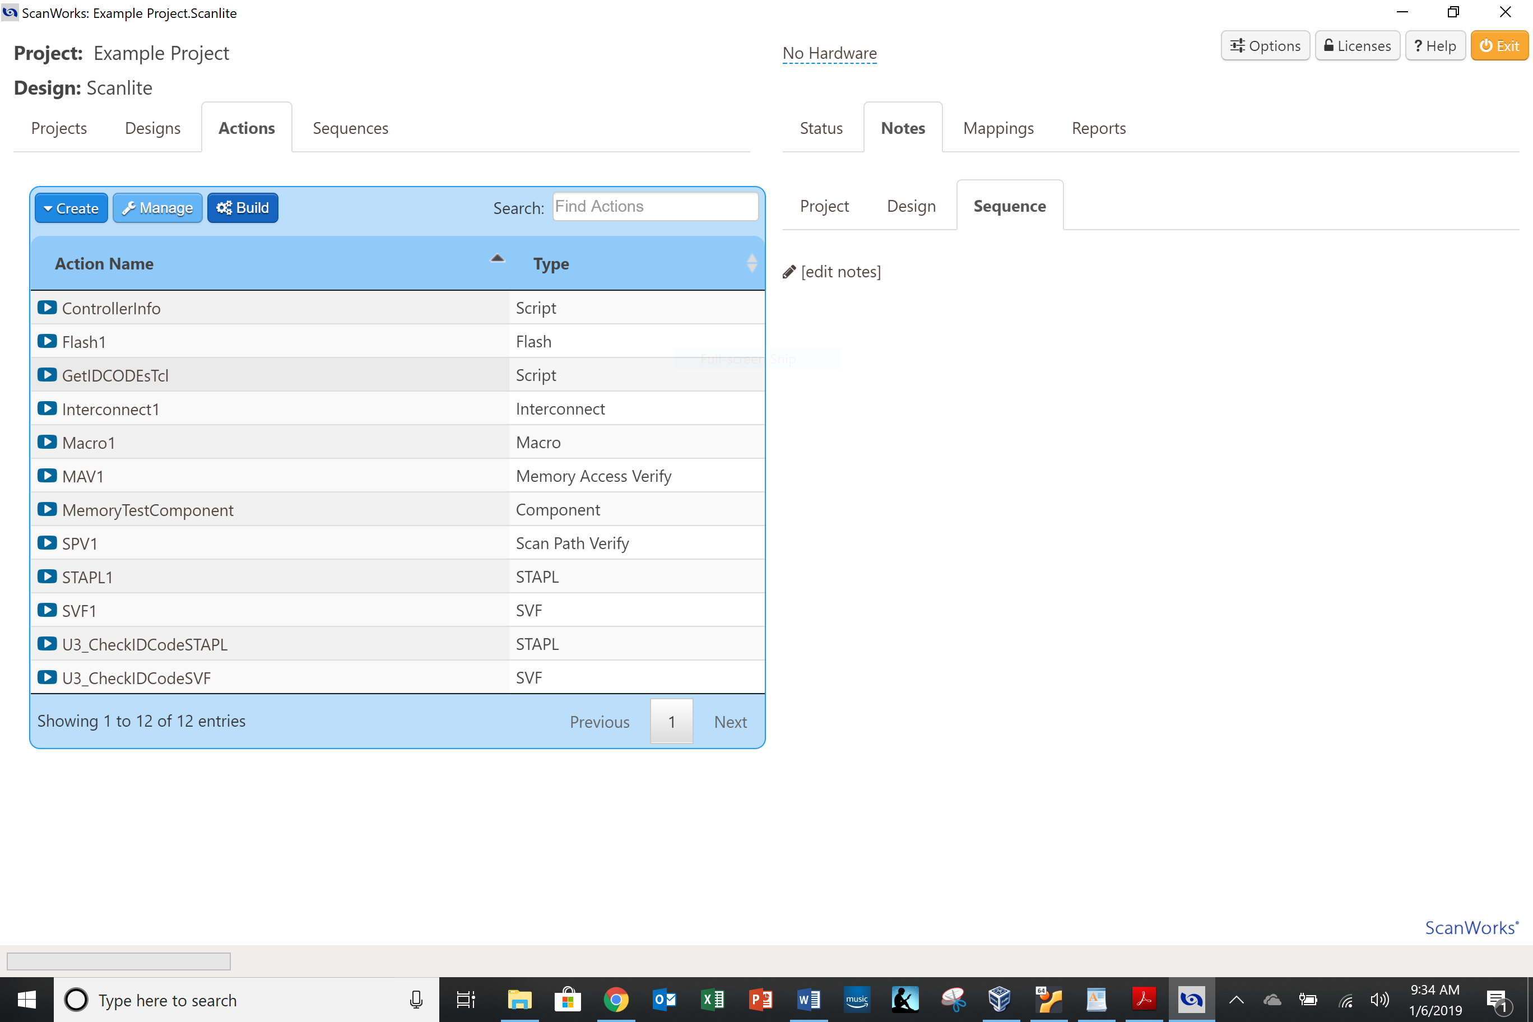Select page 1 in pagination
The width and height of the screenshot is (1533, 1022).
click(x=671, y=722)
